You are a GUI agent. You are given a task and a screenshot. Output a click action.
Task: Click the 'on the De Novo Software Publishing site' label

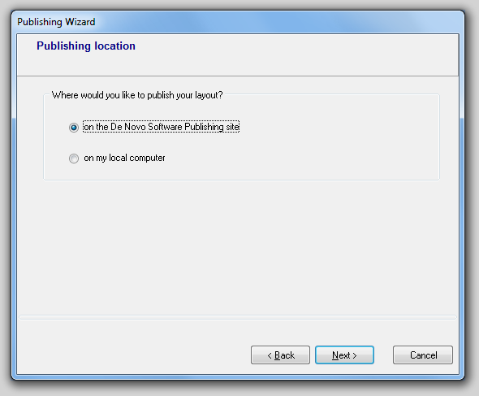(x=161, y=127)
